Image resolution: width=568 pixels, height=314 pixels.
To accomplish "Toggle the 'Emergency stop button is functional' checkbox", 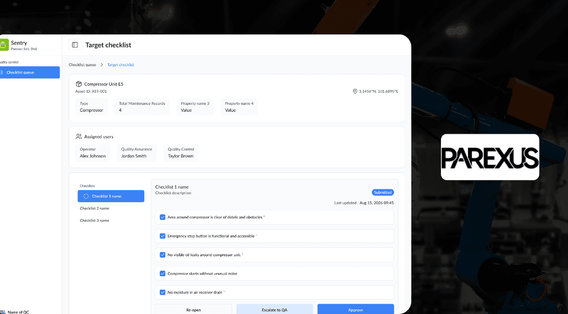I will click(163, 236).
